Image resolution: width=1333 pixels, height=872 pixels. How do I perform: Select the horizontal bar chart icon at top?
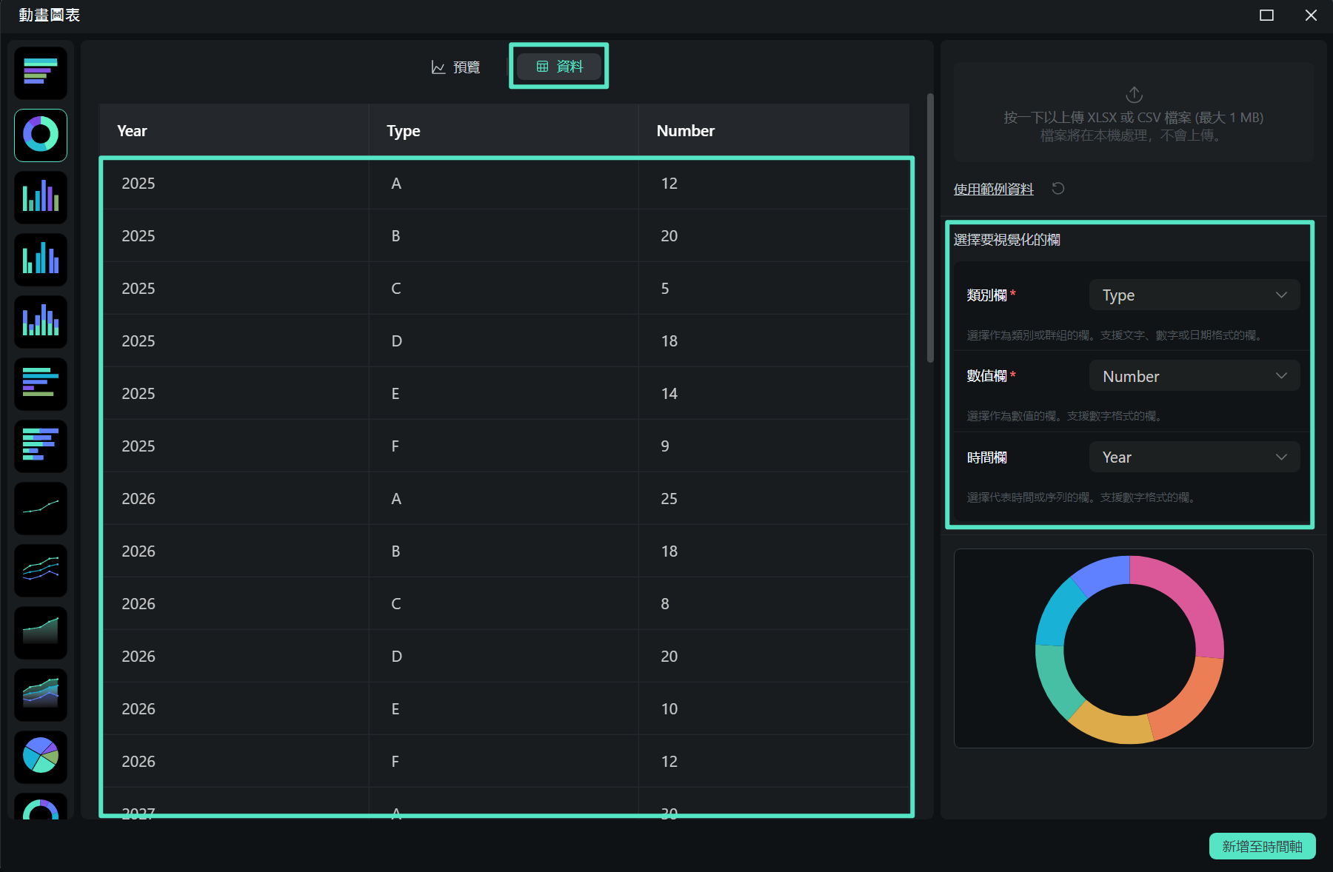pos(41,73)
